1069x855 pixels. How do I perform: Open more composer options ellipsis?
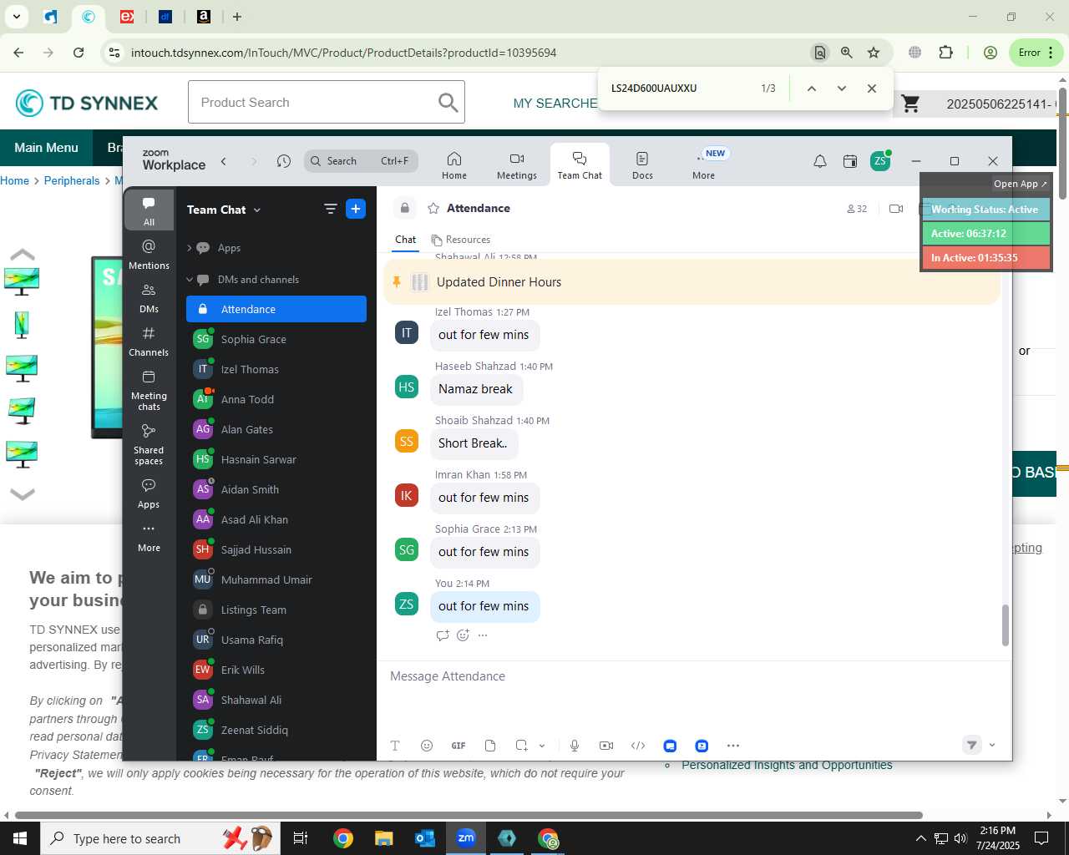point(733,746)
